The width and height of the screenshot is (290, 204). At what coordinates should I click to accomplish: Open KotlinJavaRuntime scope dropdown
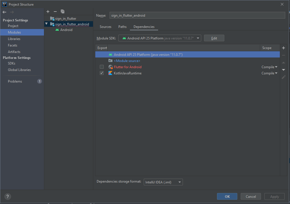pos(269,73)
